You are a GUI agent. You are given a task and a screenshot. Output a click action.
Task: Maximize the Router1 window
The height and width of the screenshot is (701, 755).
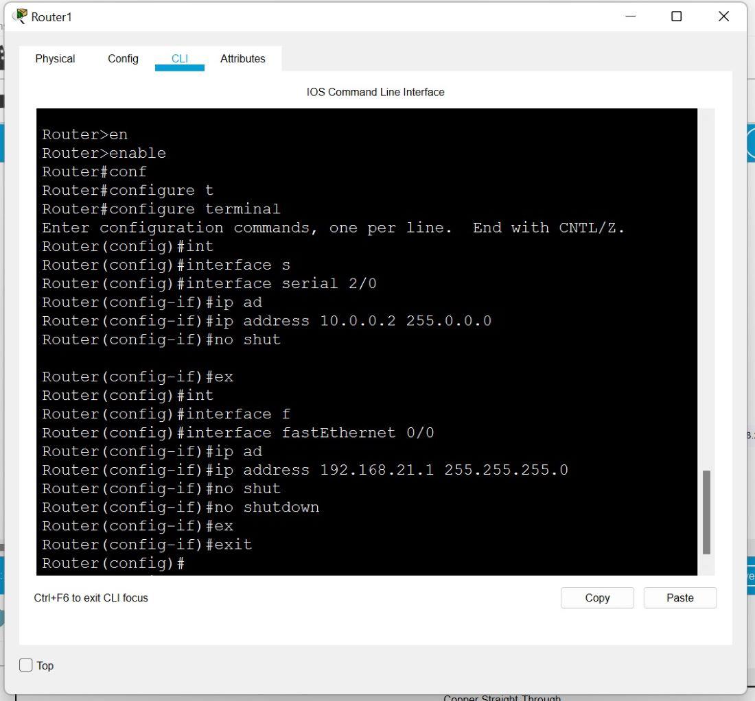(x=676, y=16)
